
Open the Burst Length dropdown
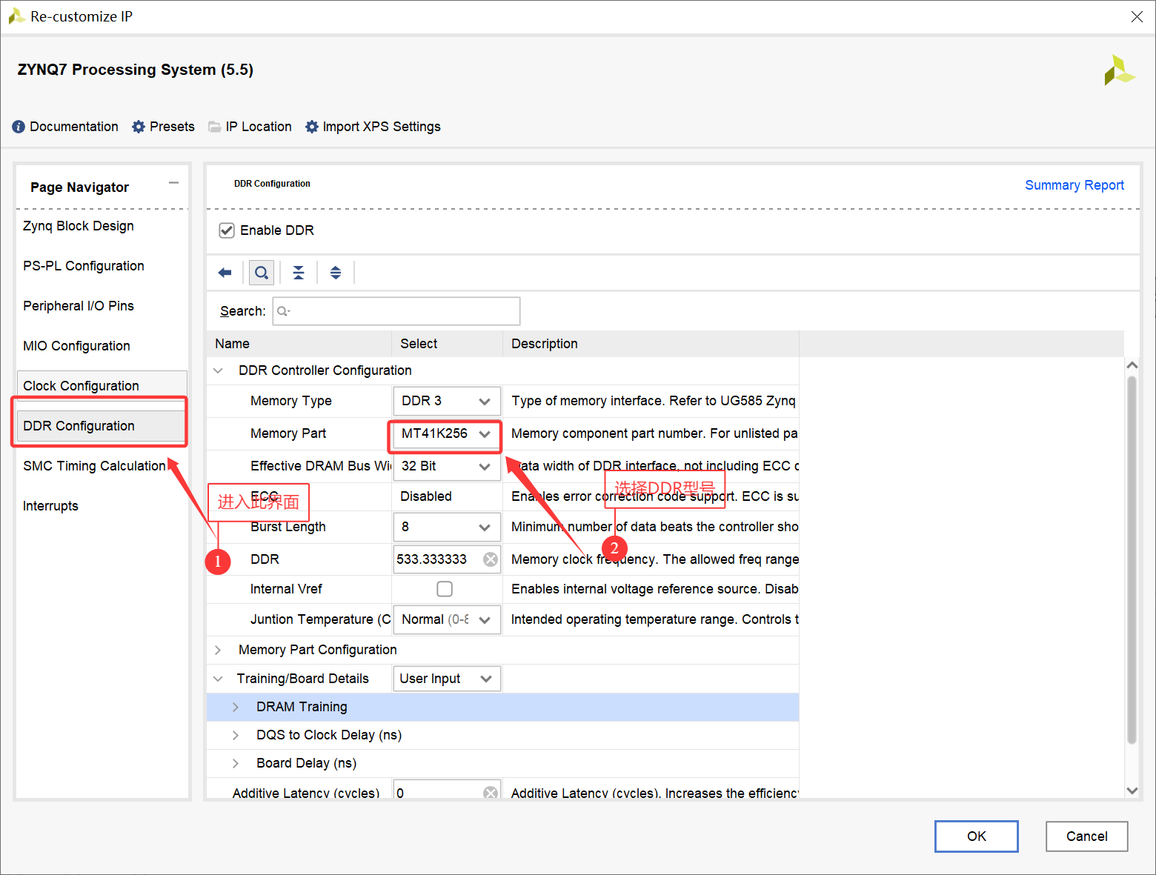(447, 527)
